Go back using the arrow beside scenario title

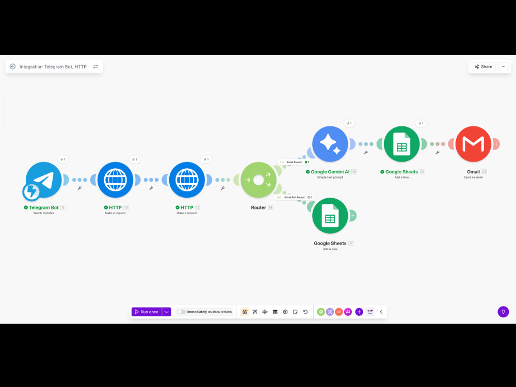tap(12, 67)
